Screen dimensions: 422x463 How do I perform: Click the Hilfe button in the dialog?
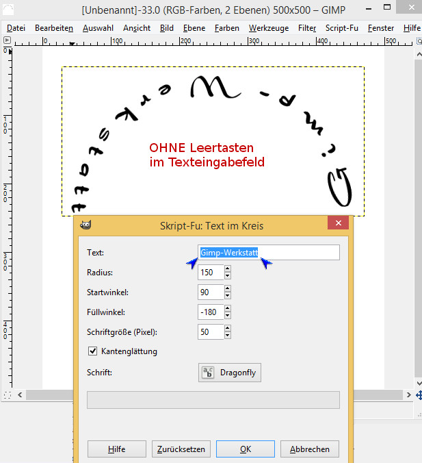117,449
